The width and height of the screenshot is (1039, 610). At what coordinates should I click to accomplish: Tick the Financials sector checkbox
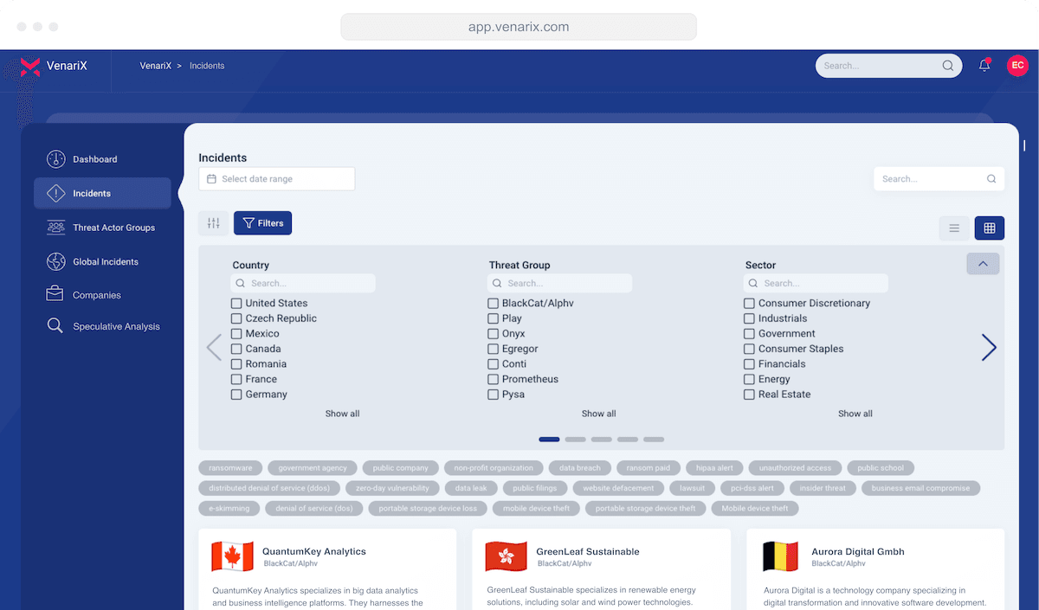(749, 364)
